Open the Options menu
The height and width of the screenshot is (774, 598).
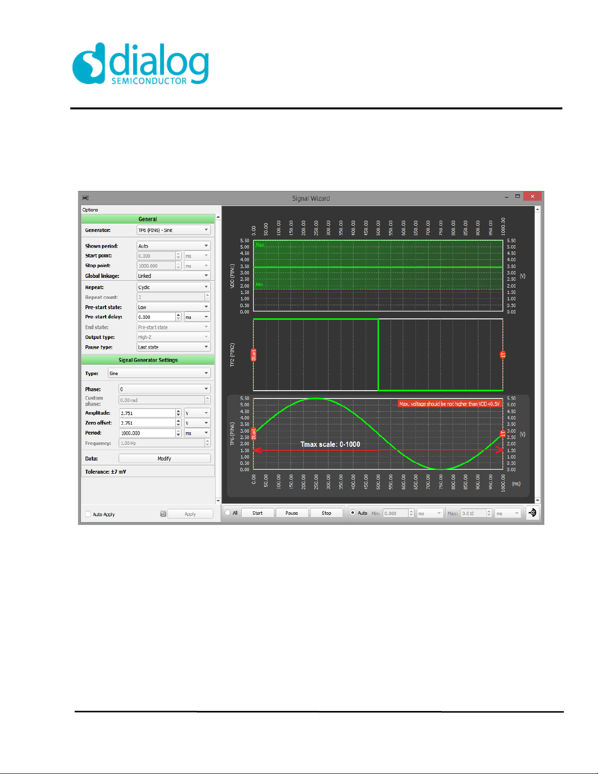coord(90,209)
